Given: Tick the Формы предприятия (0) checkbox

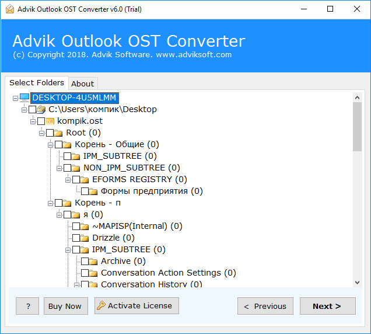Looking at the screenshot, I should [85, 191].
